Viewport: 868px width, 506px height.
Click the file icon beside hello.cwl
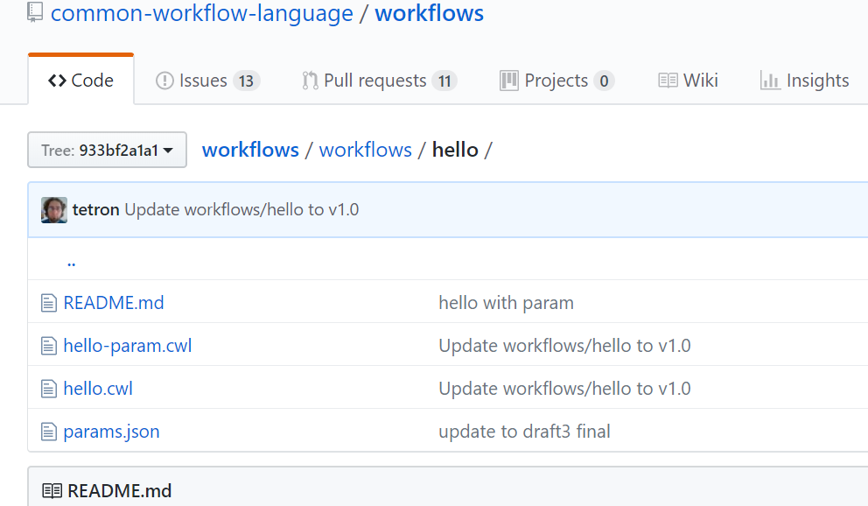tap(49, 389)
